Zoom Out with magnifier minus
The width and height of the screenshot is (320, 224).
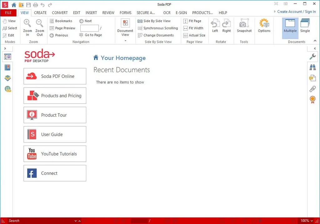point(40,28)
